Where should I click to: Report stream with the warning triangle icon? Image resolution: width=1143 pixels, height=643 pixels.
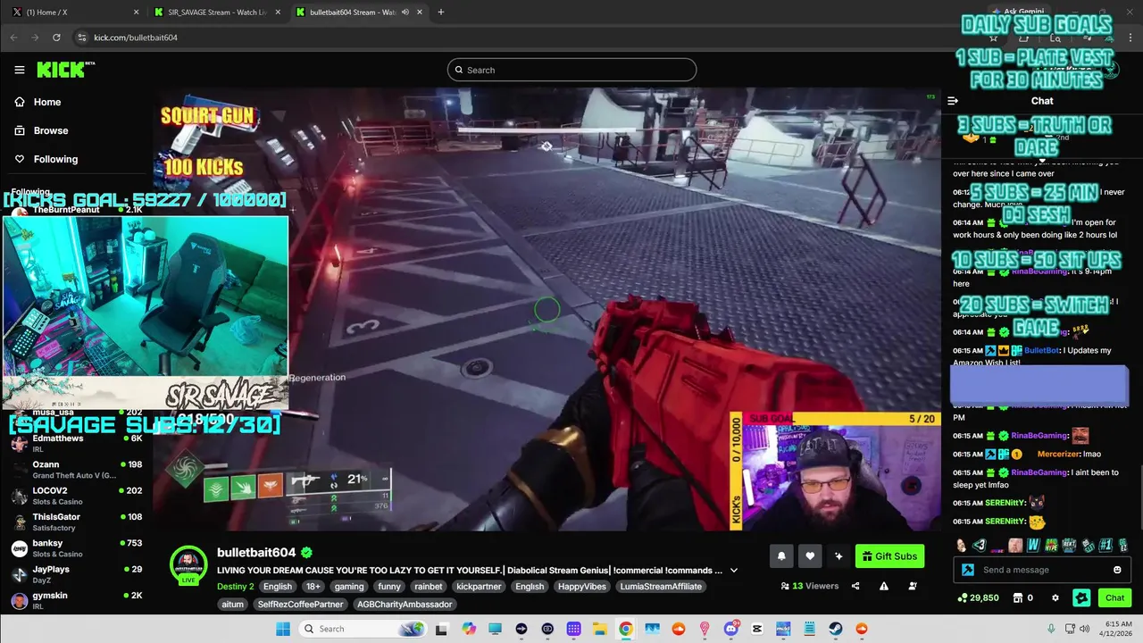pos(884,587)
